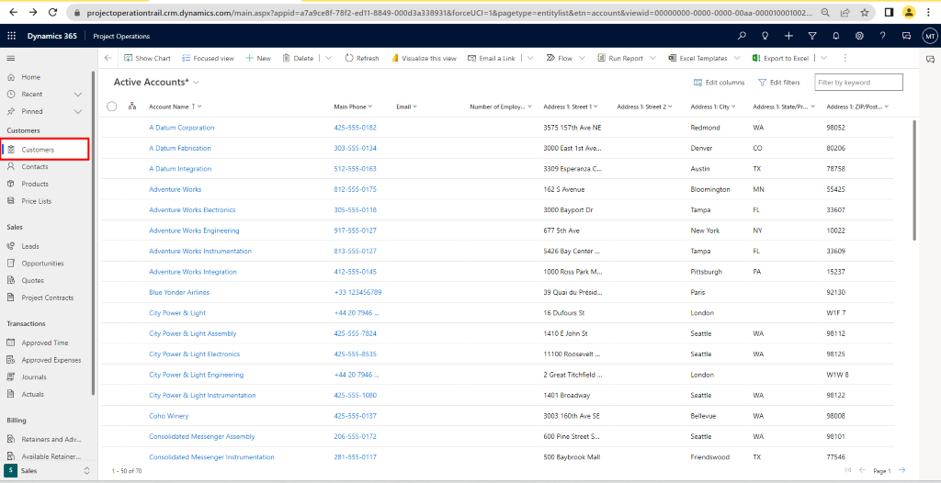Open the A Datum Corporation account link
Screen dimensions: 941x483
(x=181, y=128)
